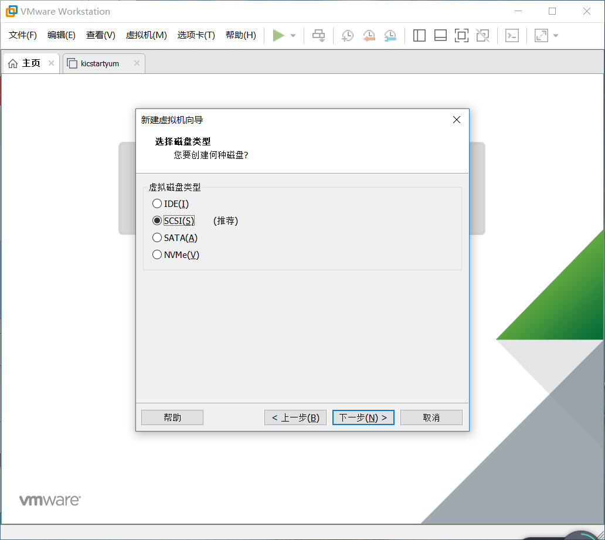Click the 您要创建何种磁盘? text

[210, 155]
